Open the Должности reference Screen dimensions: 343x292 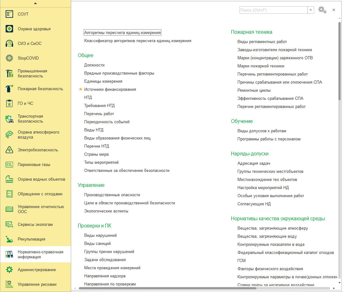(94, 65)
